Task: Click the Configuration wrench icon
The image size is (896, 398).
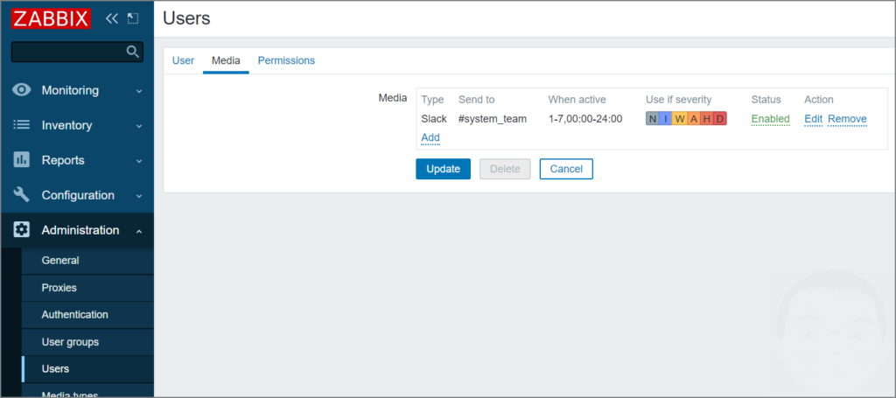Action: (21, 195)
